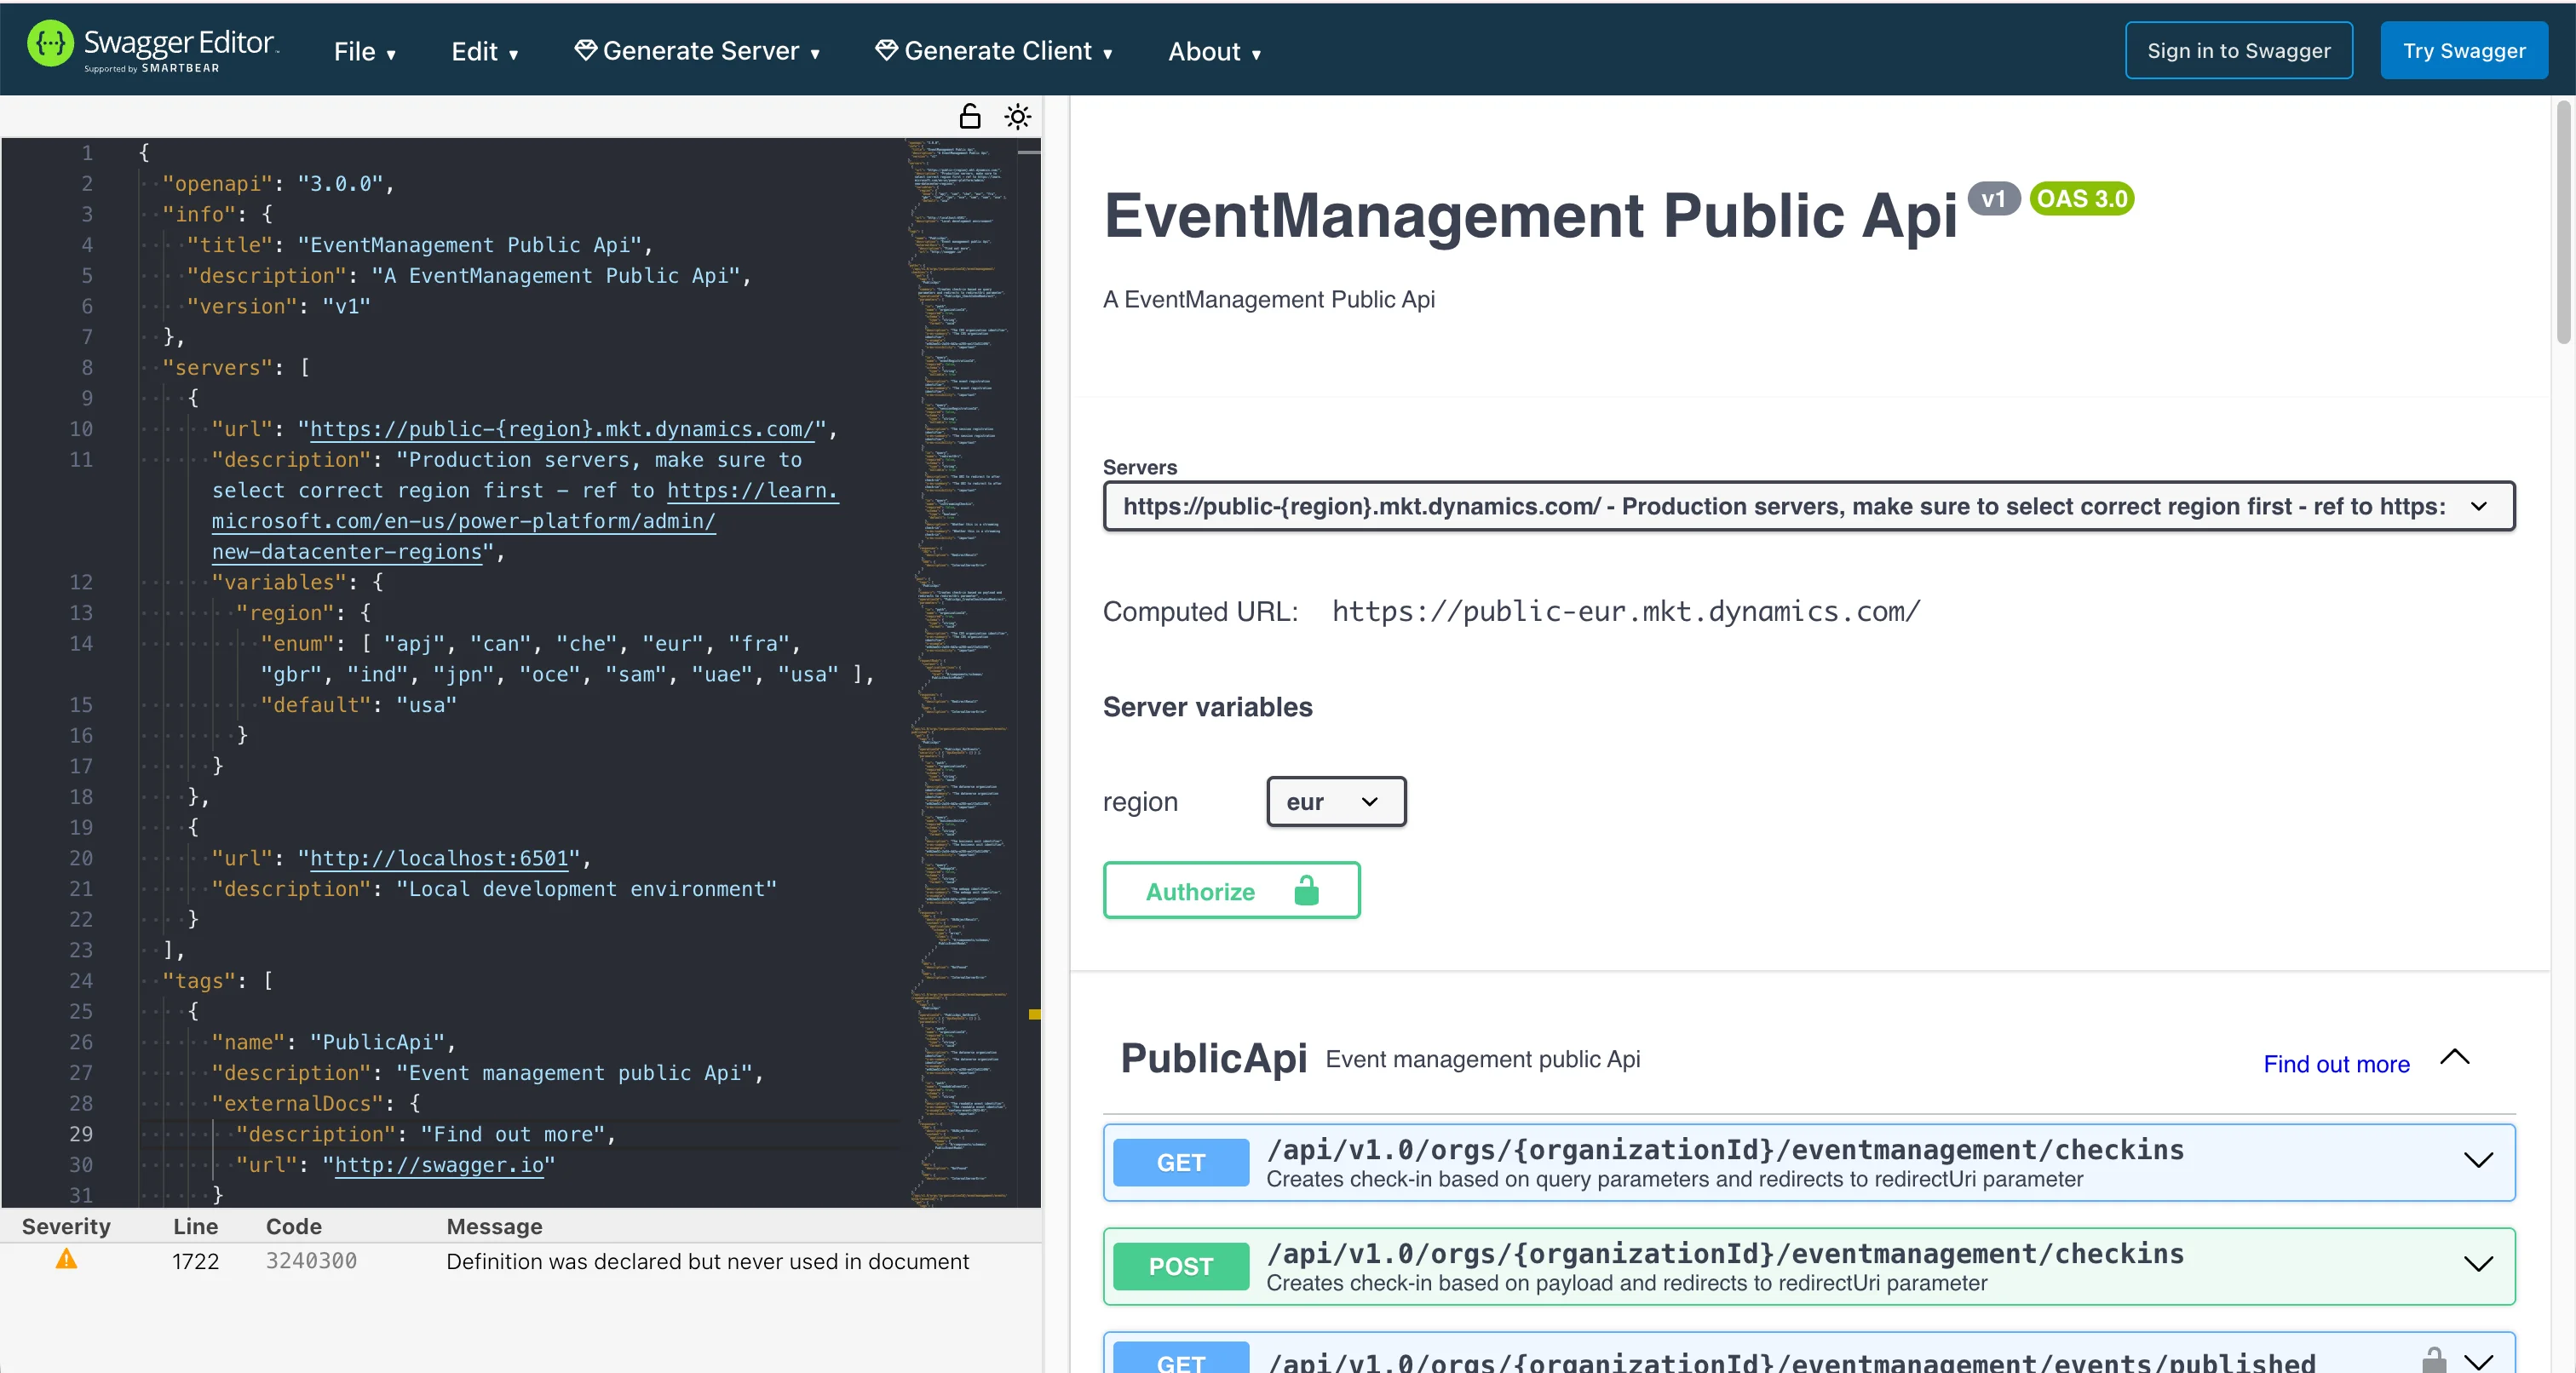Expand the GET events/published operation chevron

coord(2478,1361)
